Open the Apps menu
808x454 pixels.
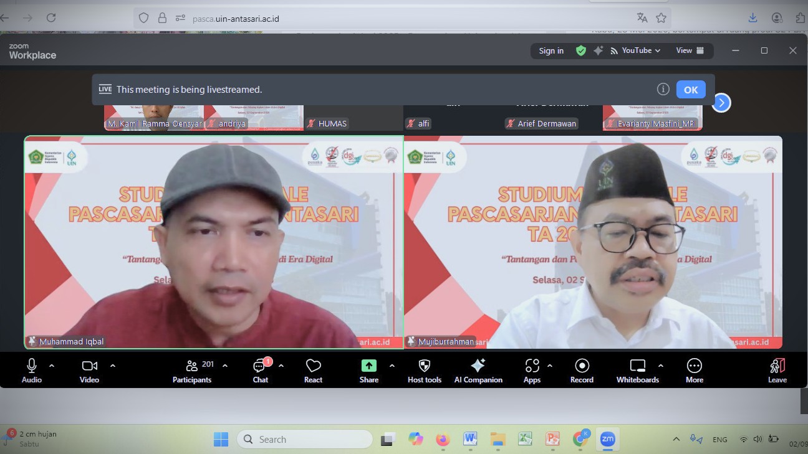point(532,371)
